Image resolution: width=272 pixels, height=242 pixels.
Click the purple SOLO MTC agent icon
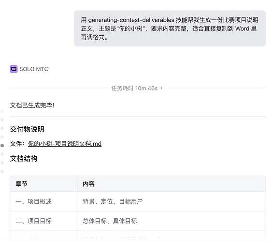click(x=14, y=69)
